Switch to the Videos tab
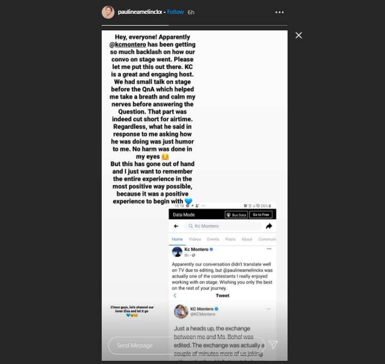The width and height of the screenshot is (385, 364). point(195,239)
